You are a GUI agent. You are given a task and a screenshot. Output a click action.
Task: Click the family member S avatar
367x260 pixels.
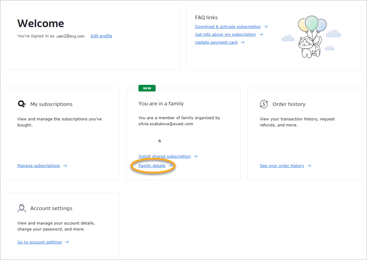pyautogui.click(x=159, y=141)
